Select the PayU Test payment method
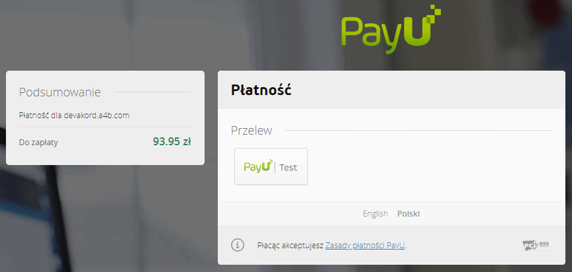Viewport: 572px width, 272px height. click(x=271, y=166)
